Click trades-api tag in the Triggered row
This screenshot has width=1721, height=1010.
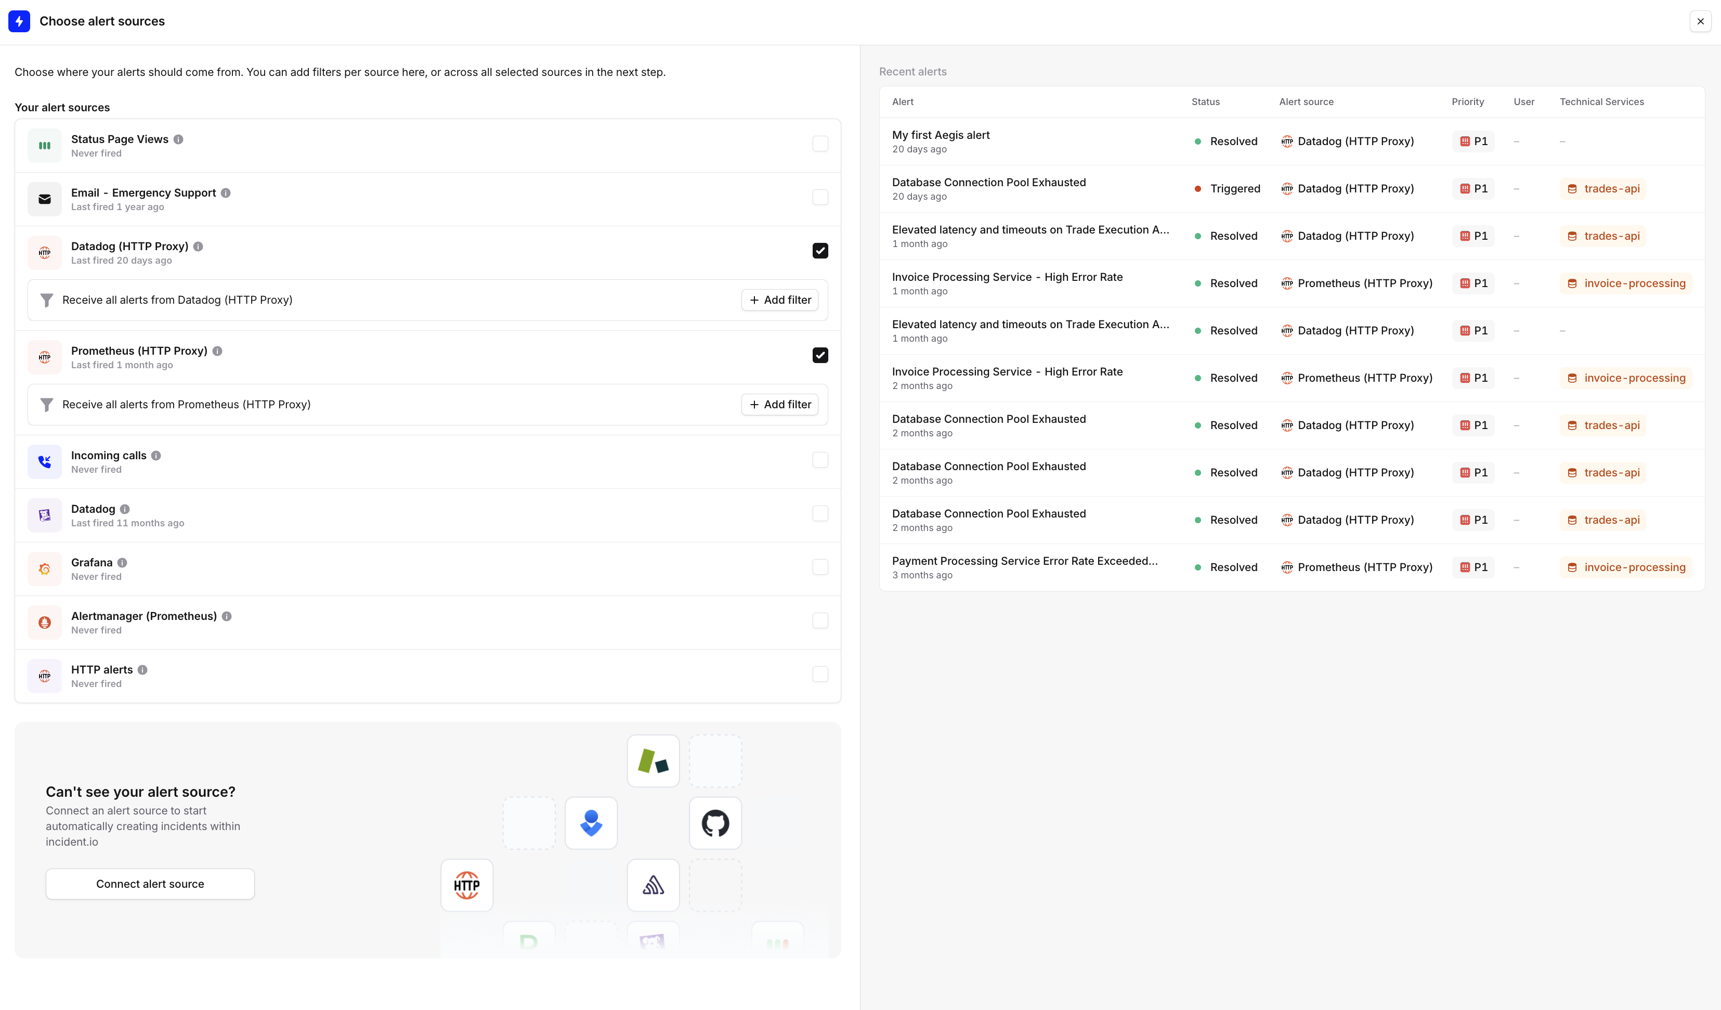click(1603, 188)
